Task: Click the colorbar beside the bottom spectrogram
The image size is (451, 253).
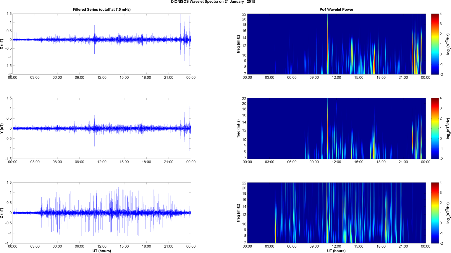Action: [x=435, y=213]
